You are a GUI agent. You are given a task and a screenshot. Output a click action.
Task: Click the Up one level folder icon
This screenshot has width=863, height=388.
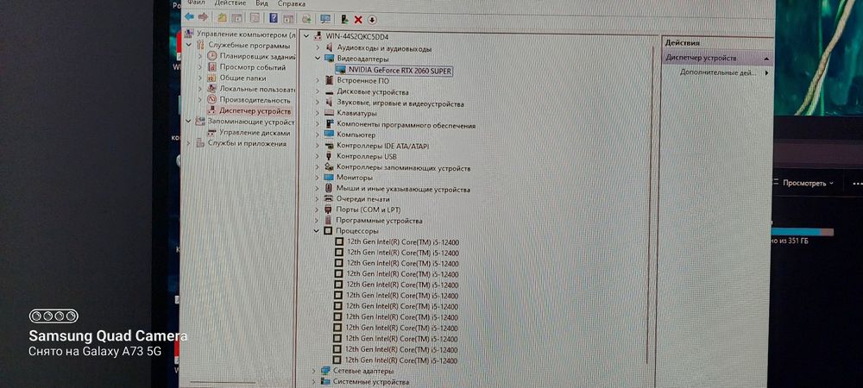222,18
